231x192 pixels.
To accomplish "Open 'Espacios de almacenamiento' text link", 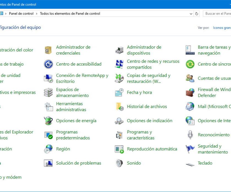I will coord(72,92).
